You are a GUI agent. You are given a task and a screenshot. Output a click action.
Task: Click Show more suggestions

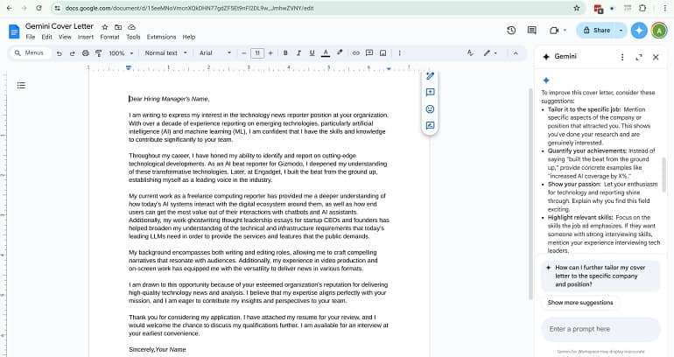(580, 303)
